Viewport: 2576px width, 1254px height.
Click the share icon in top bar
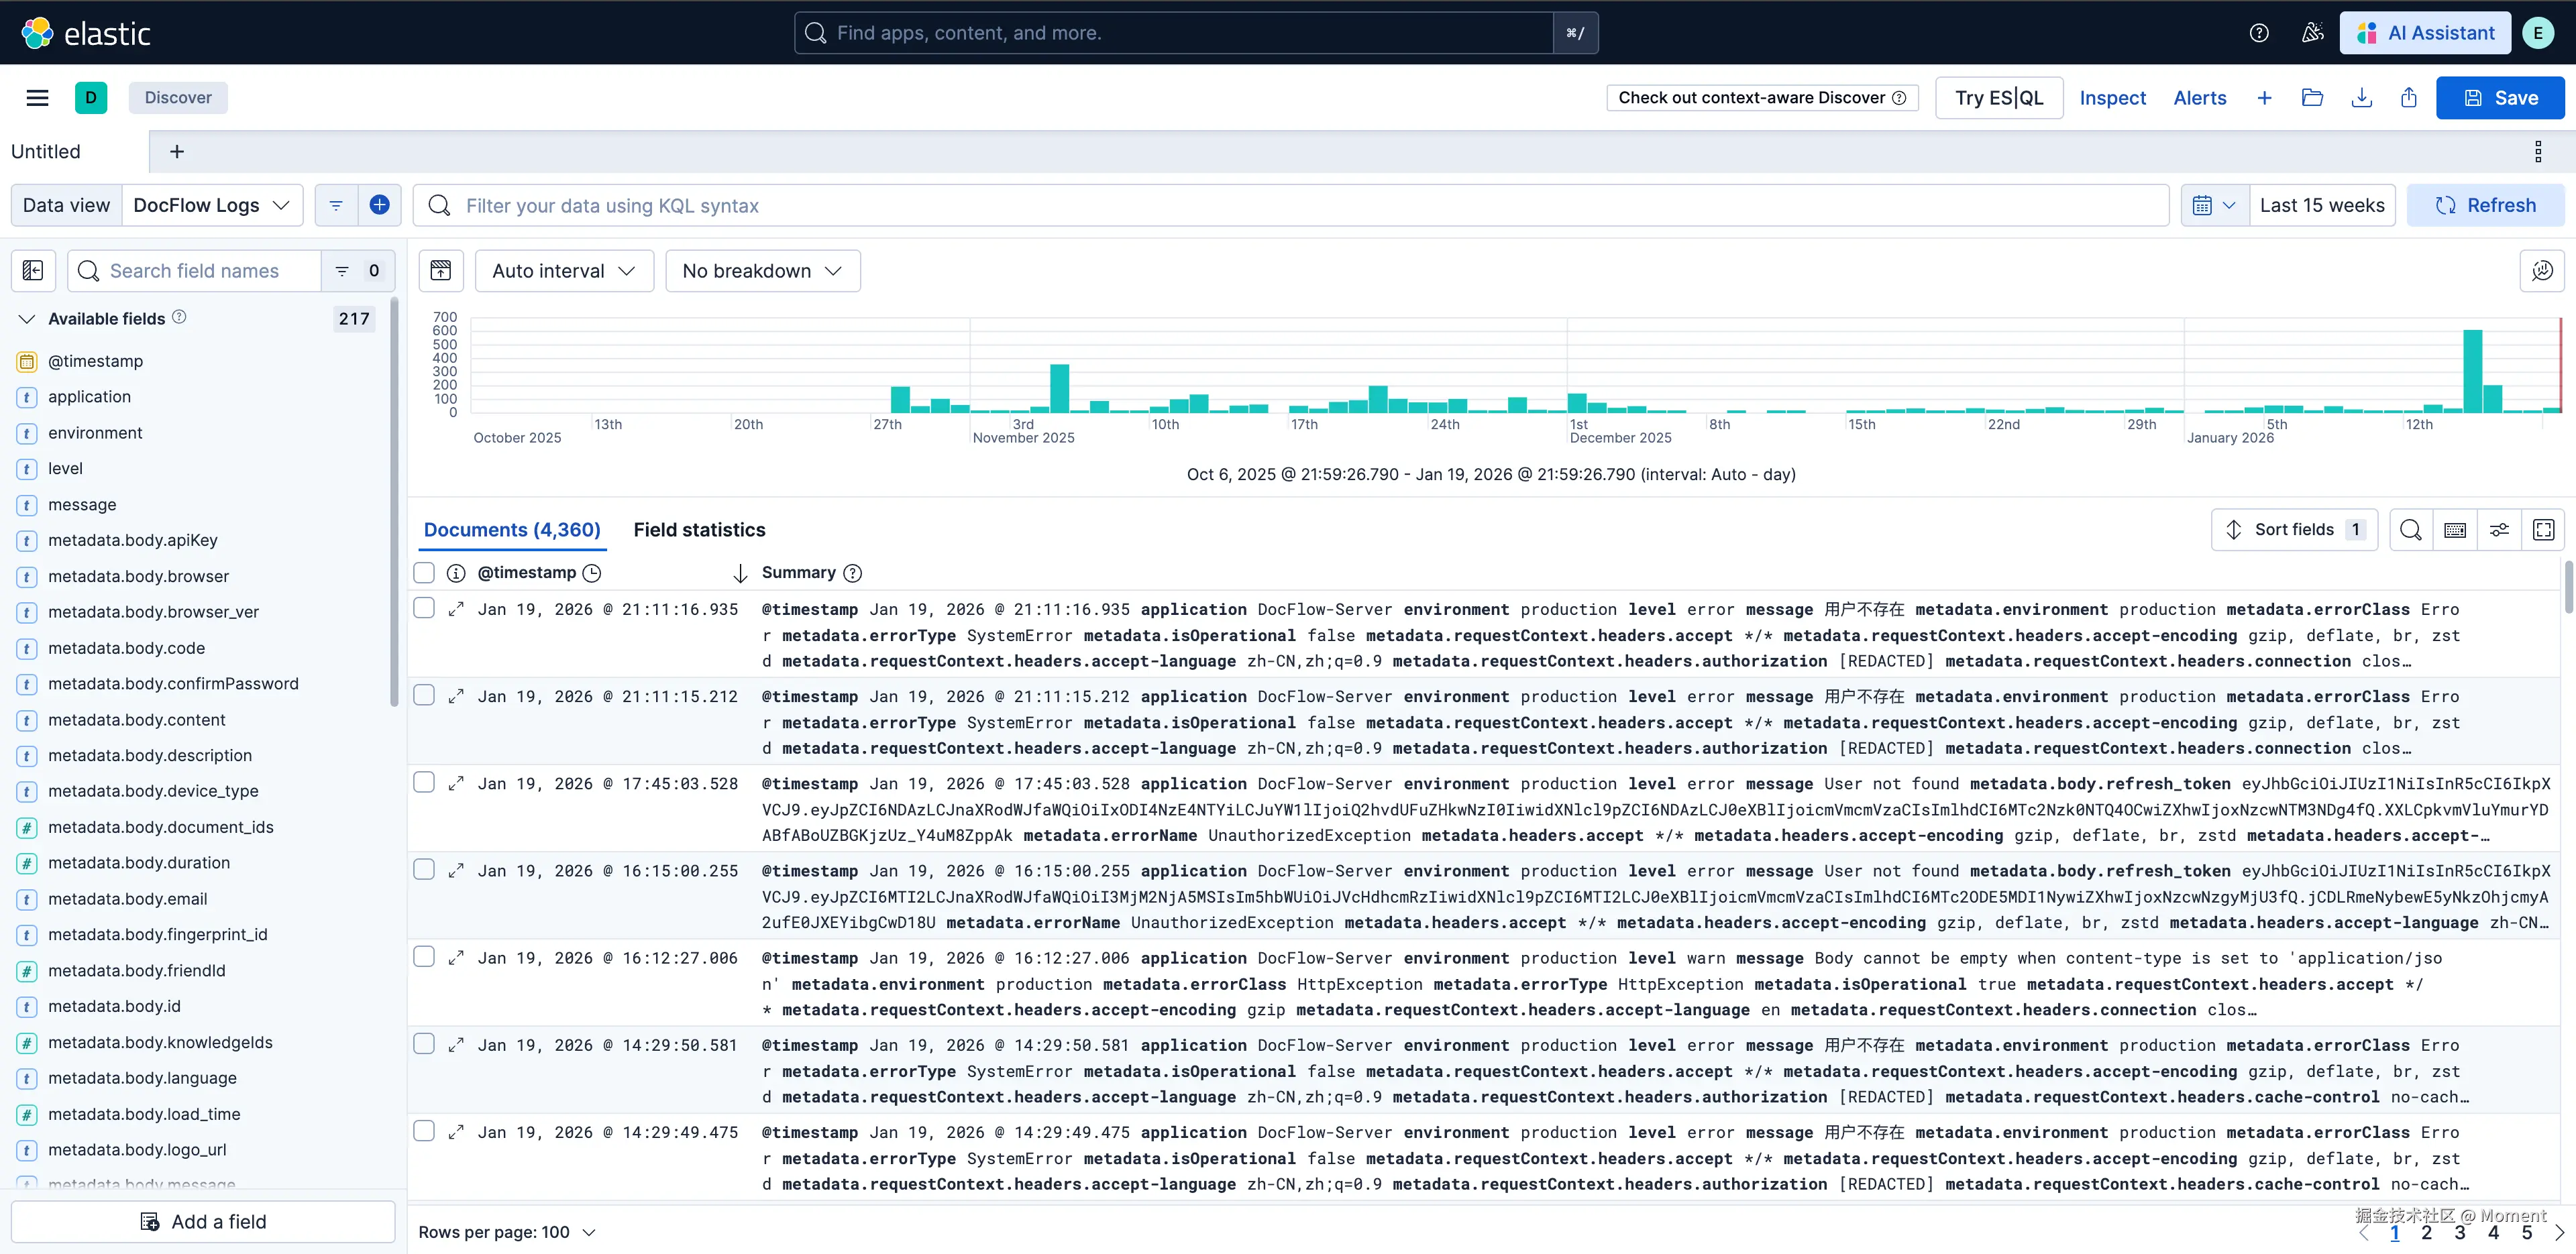[x=2409, y=97]
